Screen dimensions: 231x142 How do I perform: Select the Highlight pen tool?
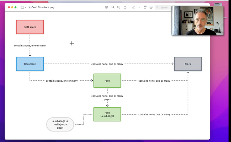[x=134, y=7]
